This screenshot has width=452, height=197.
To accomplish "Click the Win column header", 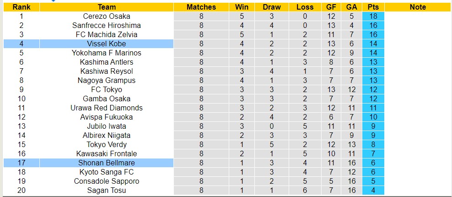I will 242,7.
